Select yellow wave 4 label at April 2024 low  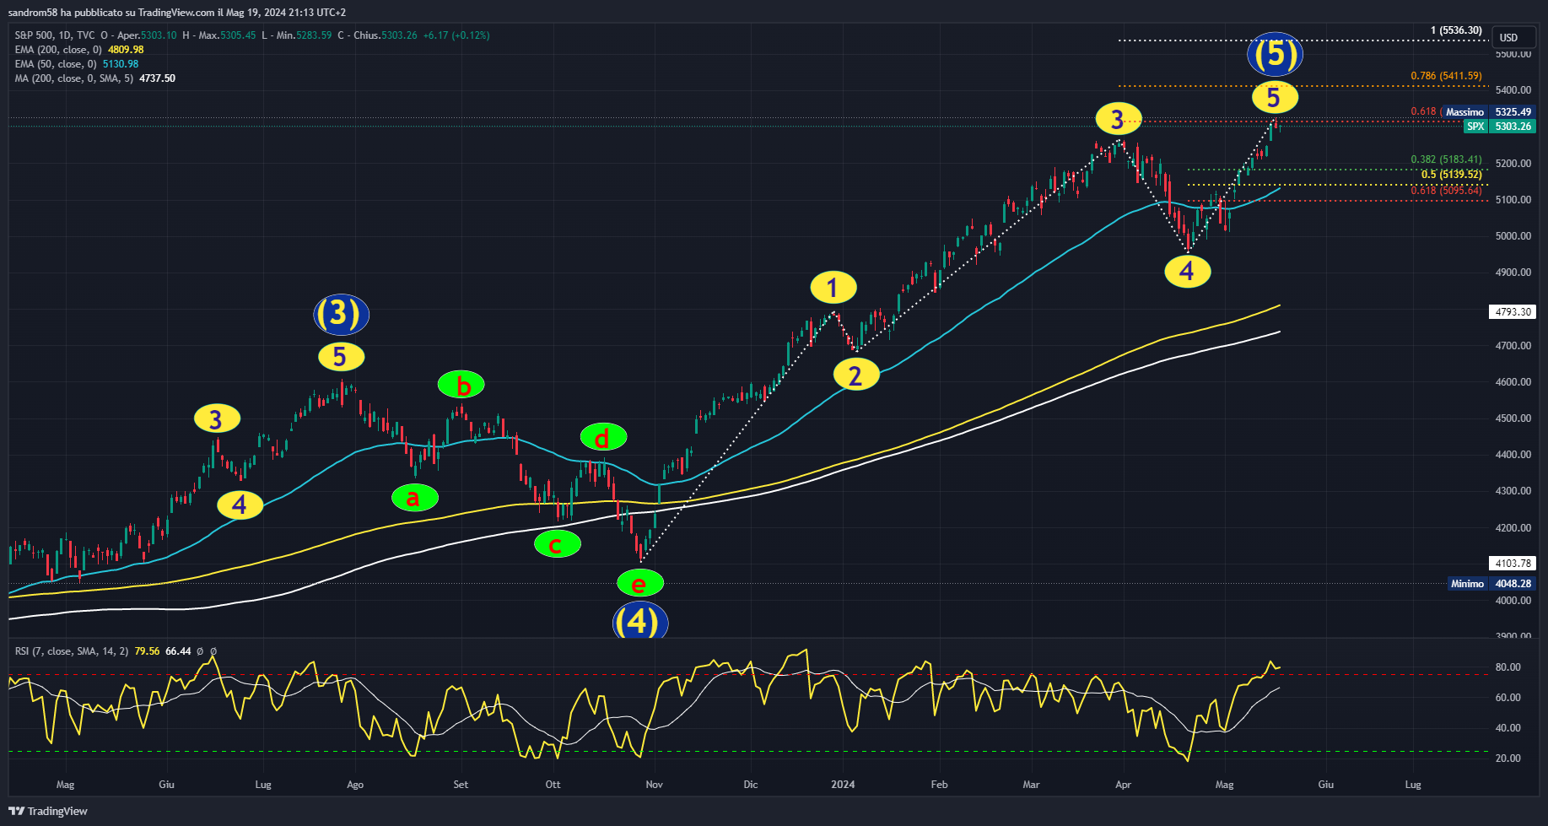click(1188, 271)
